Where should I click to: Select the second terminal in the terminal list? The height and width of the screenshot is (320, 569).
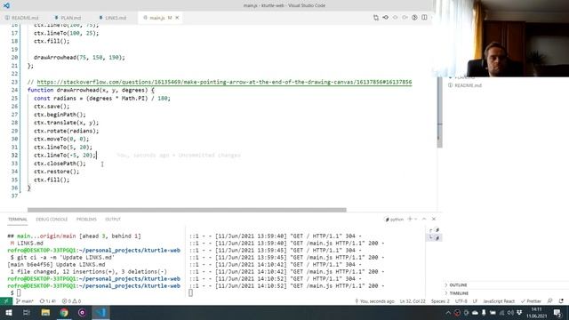[x=434, y=237]
